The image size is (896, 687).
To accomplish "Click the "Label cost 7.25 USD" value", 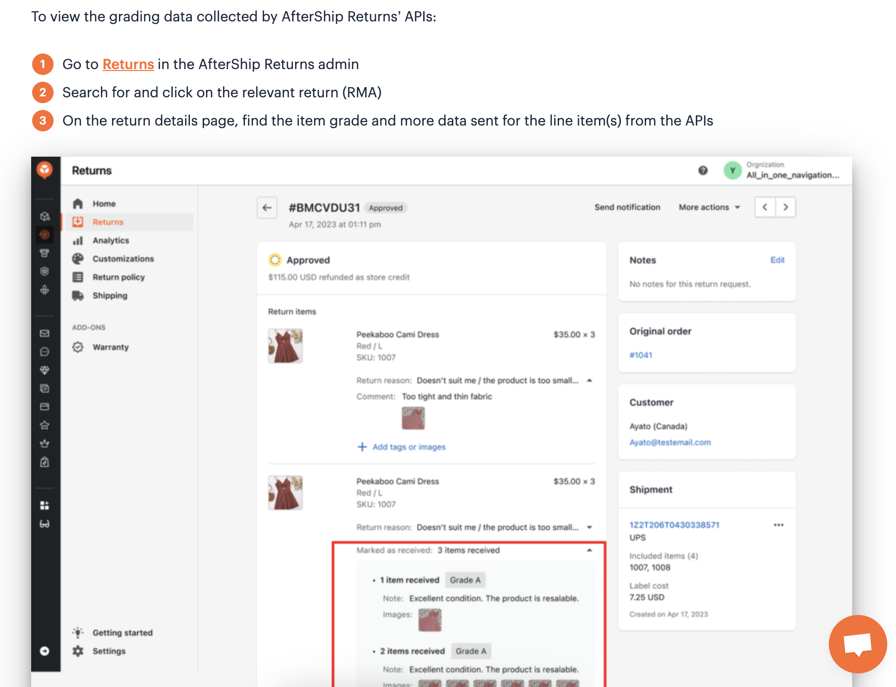I will tap(647, 597).
